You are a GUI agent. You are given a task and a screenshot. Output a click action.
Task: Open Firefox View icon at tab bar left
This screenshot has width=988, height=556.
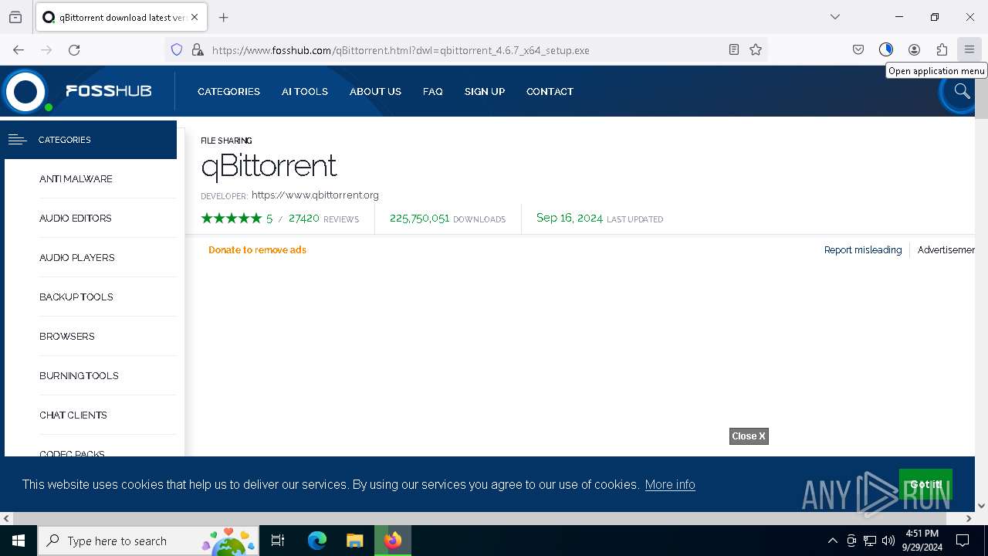click(15, 17)
